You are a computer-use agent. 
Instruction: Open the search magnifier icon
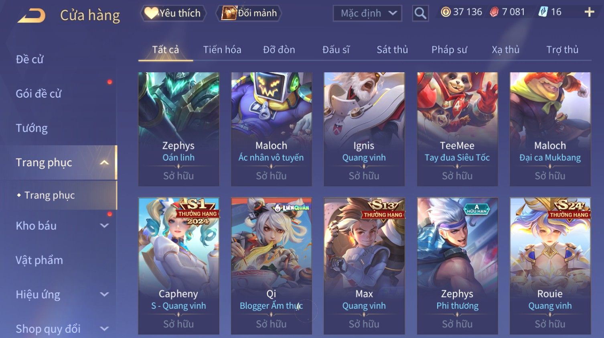coord(420,13)
